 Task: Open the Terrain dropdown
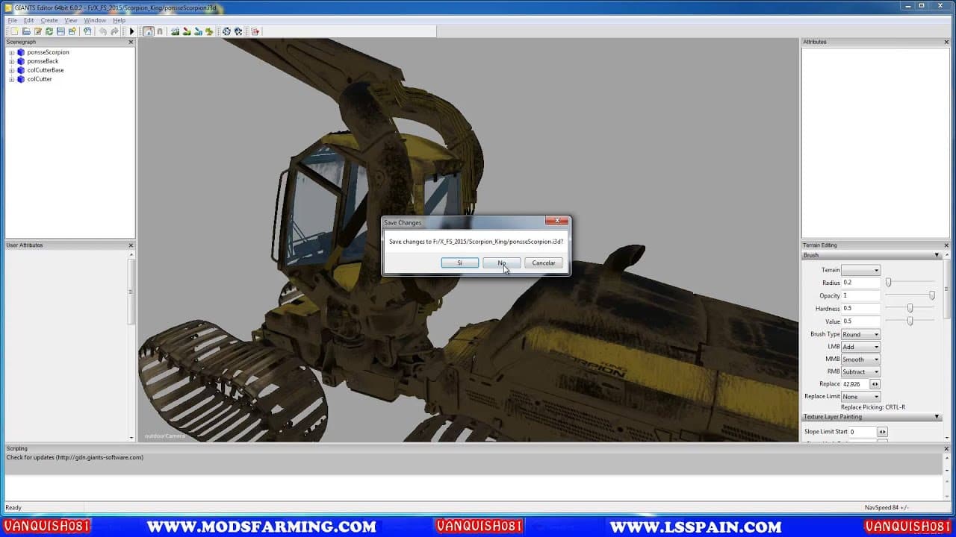(x=860, y=270)
